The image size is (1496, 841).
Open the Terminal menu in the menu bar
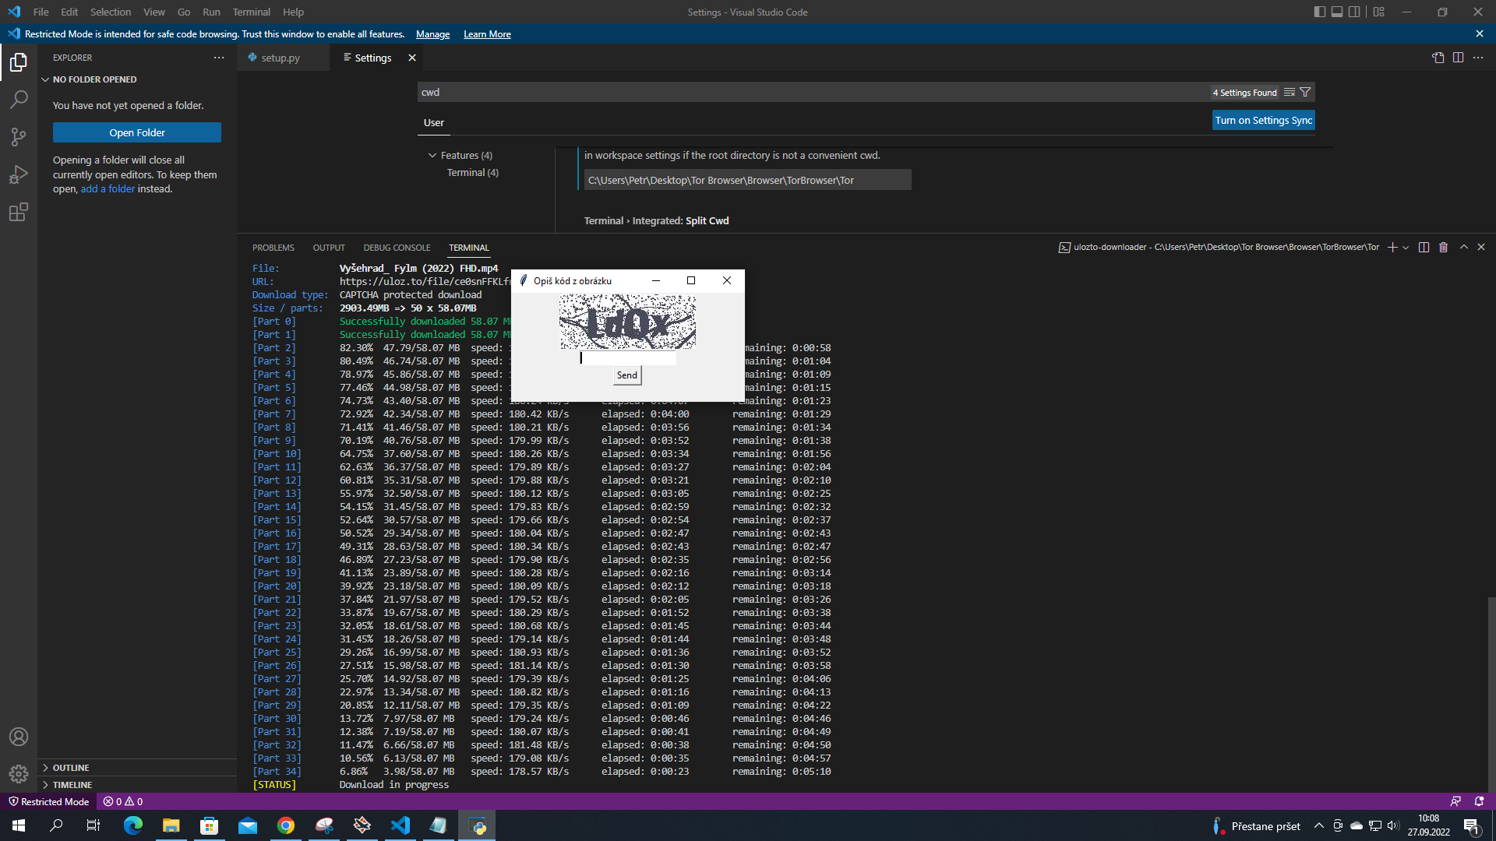tap(251, 12)
